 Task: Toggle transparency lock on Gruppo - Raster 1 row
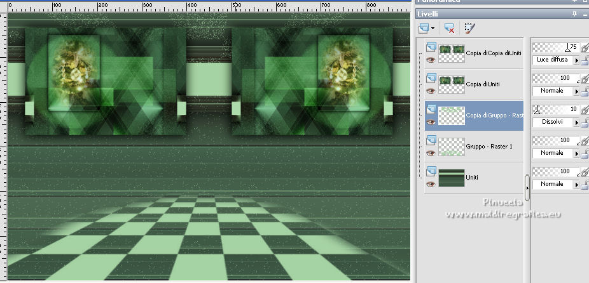coord(585,154)
